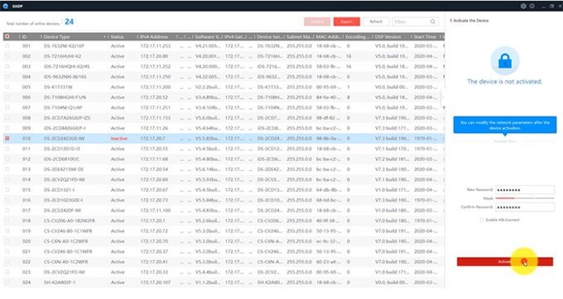Click IP address 172.17.11.253

coord(156,45)
